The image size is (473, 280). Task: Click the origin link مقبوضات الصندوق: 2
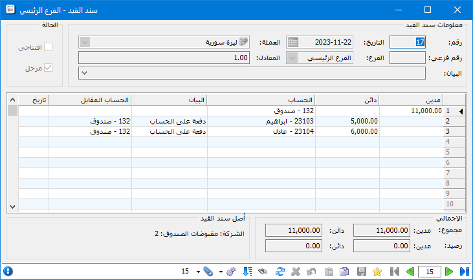[186, 233]
